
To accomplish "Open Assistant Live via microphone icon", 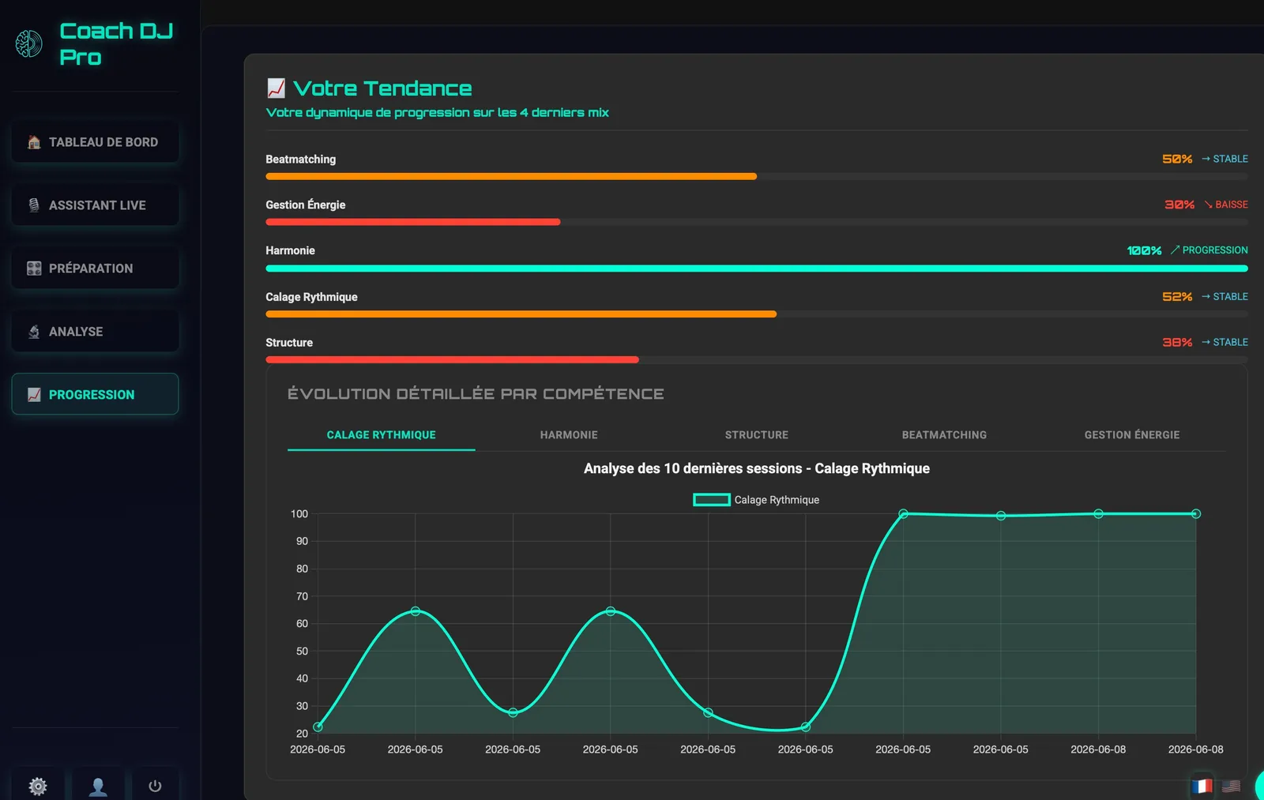I will point(34,205).
